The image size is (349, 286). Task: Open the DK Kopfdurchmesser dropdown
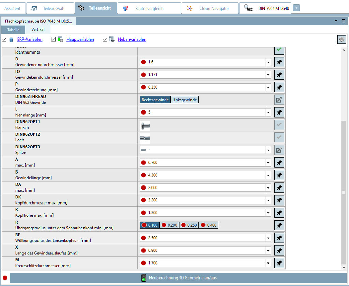coord(268,200)
